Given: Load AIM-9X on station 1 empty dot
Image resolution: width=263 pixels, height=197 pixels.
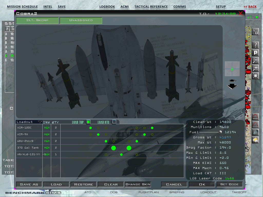Looking at the screenshot, I should (91, 134).
